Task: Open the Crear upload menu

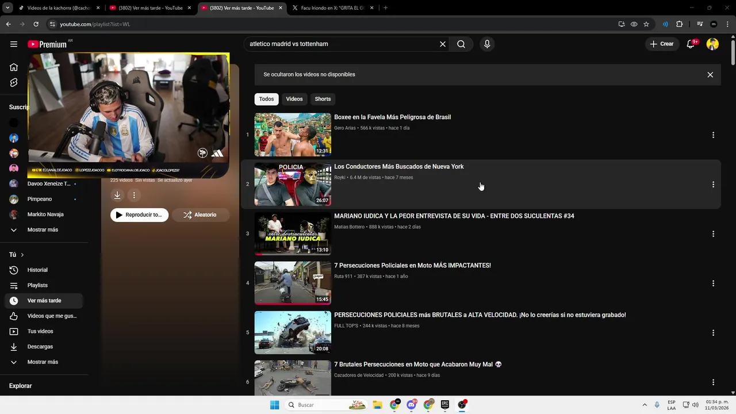Action: 662,44
